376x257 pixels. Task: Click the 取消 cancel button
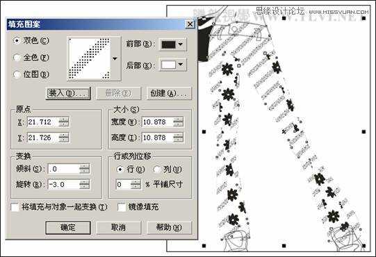[118, 227]
